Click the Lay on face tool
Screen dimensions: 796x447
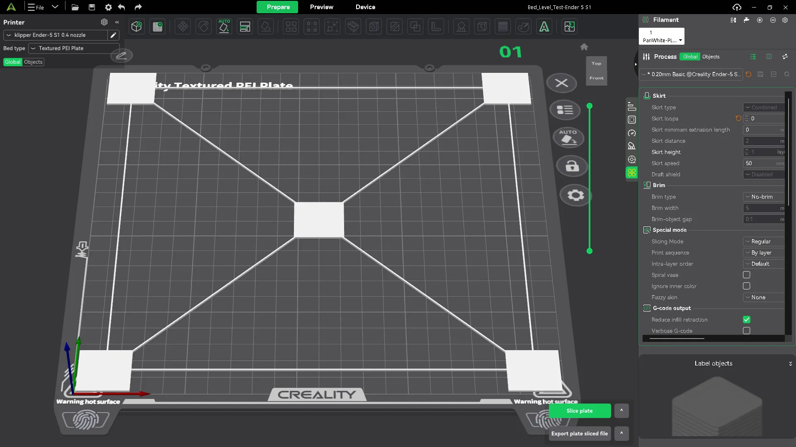pos(266,27)
